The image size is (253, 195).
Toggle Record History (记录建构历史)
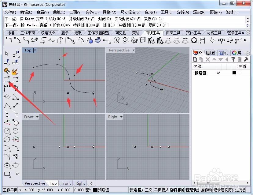[223, 190]
